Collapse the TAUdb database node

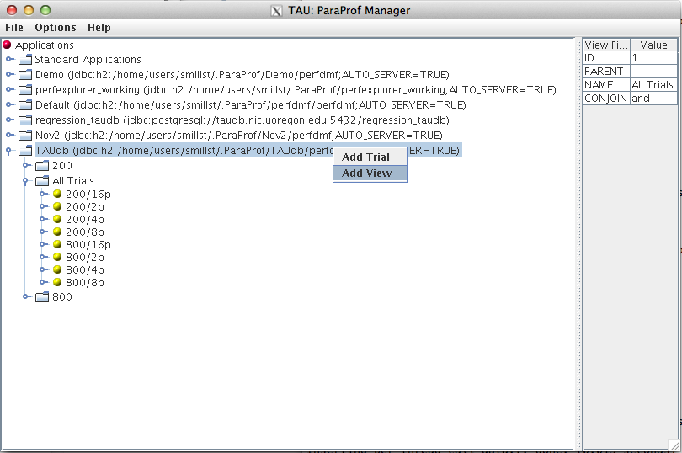[x=10, y=151]
